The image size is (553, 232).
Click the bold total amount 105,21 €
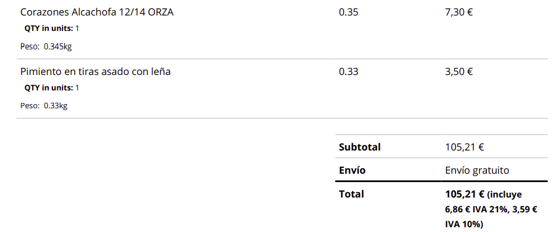pos(464,195)
